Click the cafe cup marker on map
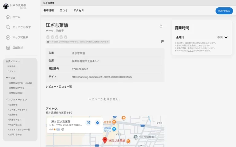 (x=124, y=118)
